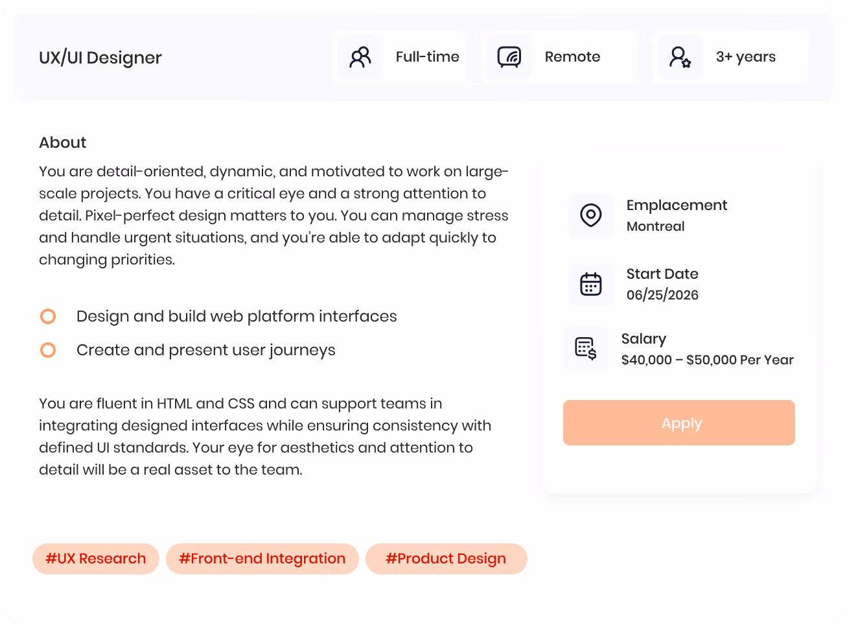
Task: Click 'Create and present user journeys' item
Action: (206, 350)
